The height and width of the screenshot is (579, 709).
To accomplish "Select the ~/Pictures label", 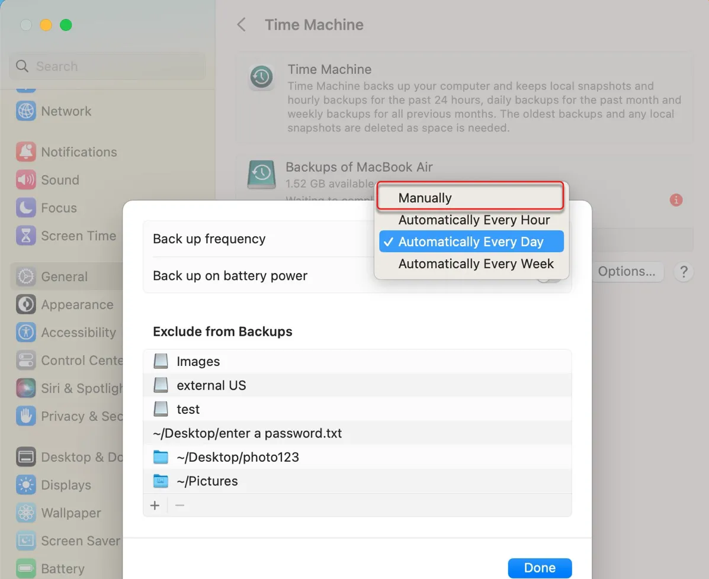I will (207, 481).
